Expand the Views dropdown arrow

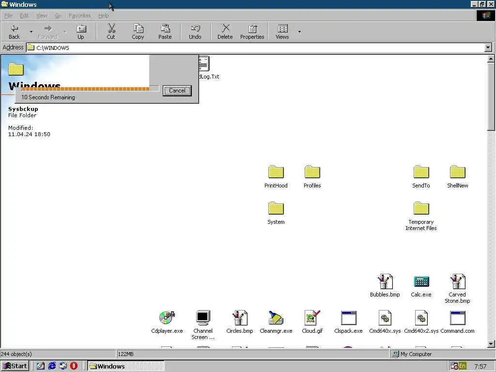[x=299, y=31]
